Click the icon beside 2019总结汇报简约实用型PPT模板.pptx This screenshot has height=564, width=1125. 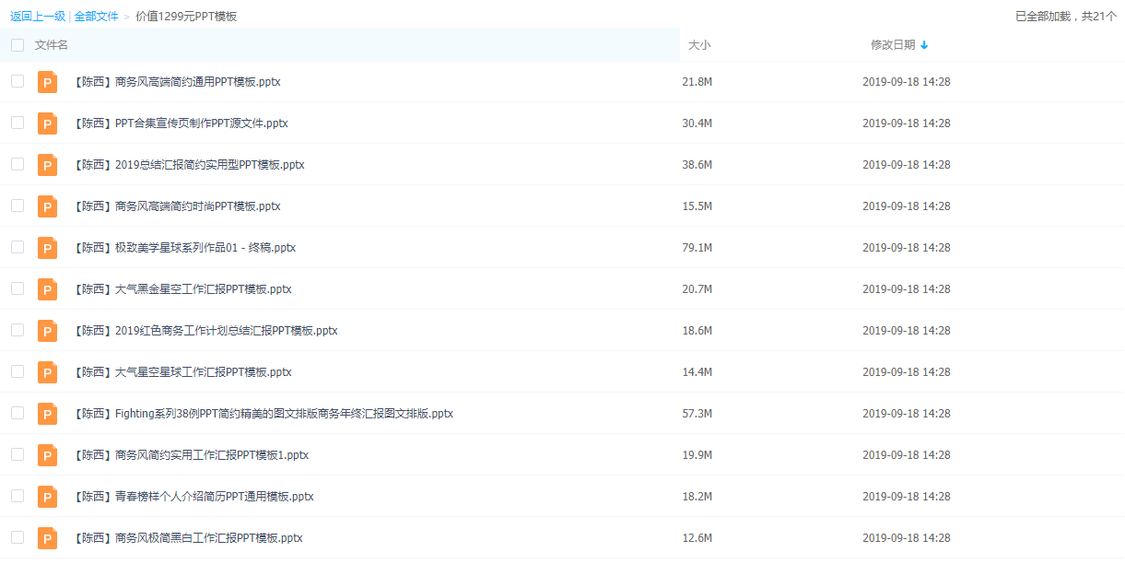tap(47, 165)
